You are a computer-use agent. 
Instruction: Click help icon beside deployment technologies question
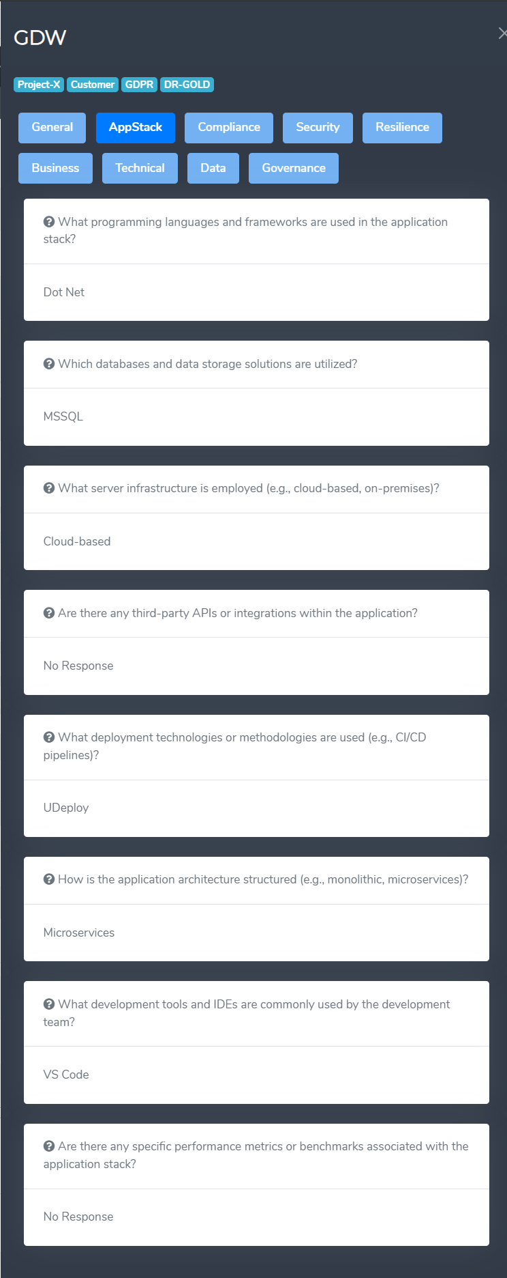coord(49,737)
